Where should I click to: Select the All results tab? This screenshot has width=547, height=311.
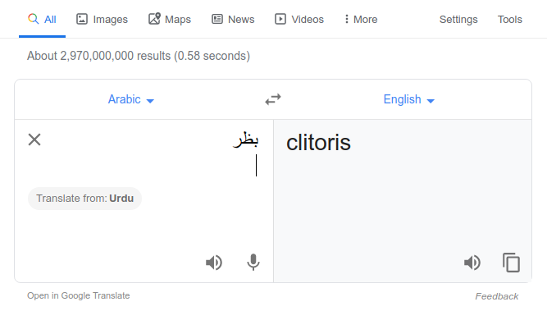[x=42, y=19]
